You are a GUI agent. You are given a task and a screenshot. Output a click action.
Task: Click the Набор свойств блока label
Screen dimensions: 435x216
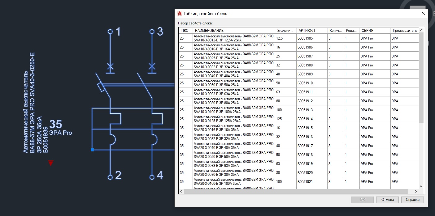195,23
